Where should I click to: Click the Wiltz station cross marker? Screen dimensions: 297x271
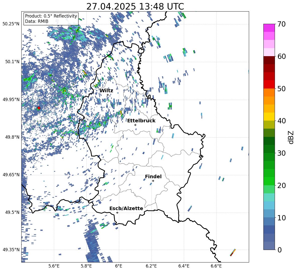108,95
